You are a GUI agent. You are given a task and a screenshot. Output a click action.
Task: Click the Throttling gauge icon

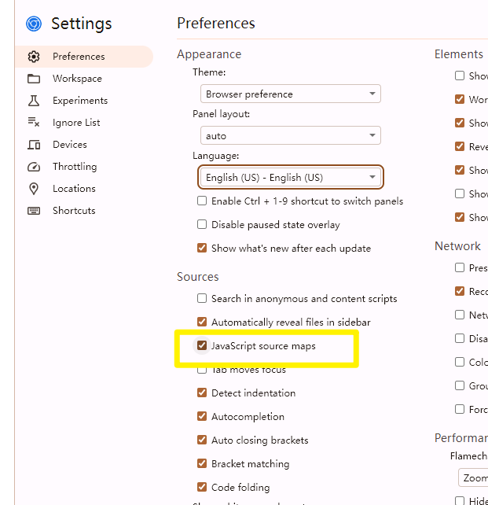point(34,167)
